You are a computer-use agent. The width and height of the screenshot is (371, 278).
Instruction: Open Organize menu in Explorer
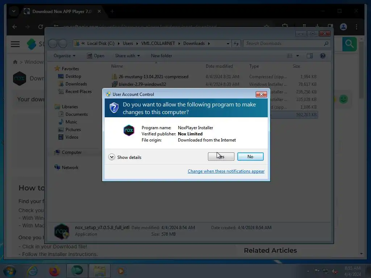tap(64, 56)
